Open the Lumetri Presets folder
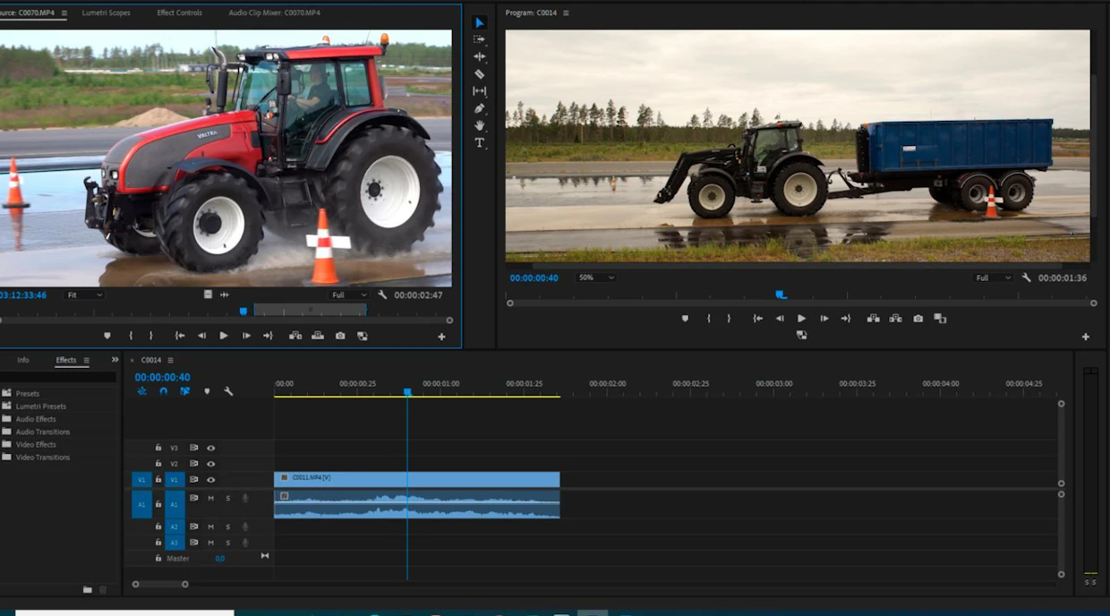1110x616 pixels. (40, 406)
